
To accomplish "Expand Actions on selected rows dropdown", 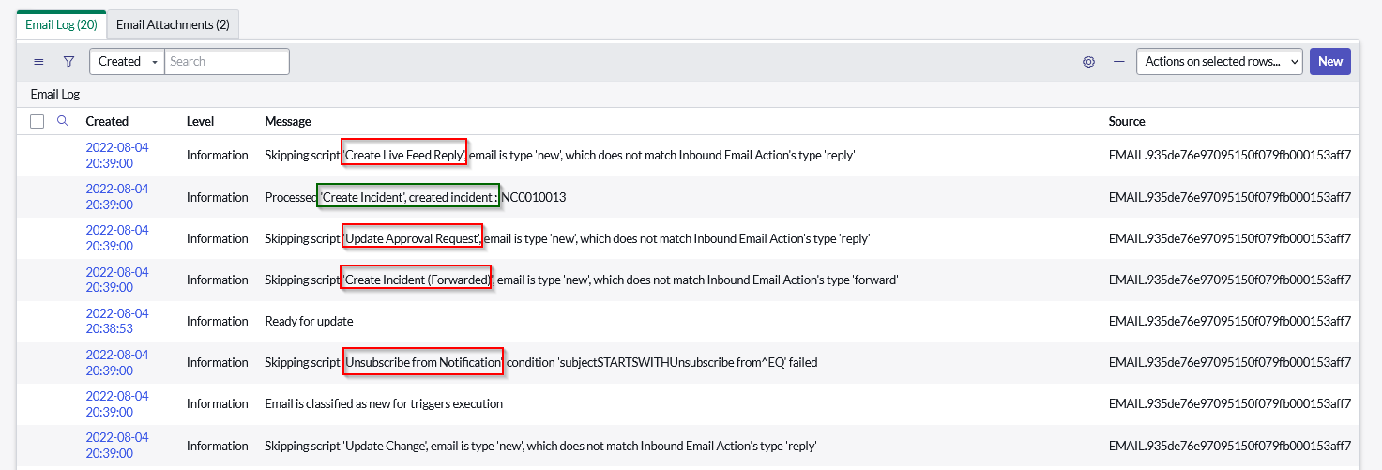I will click(x=1220, y=62).
